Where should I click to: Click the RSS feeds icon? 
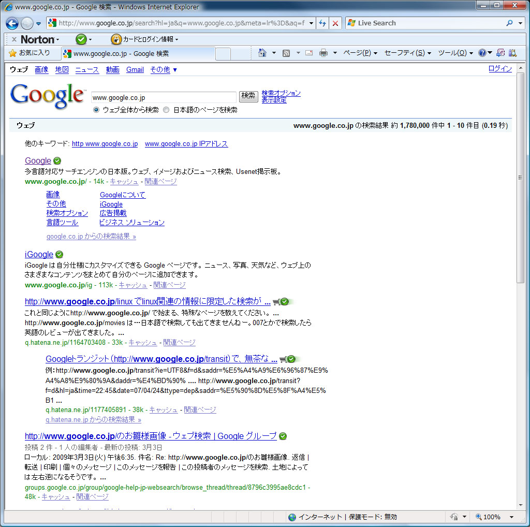[x=286, y=53]
